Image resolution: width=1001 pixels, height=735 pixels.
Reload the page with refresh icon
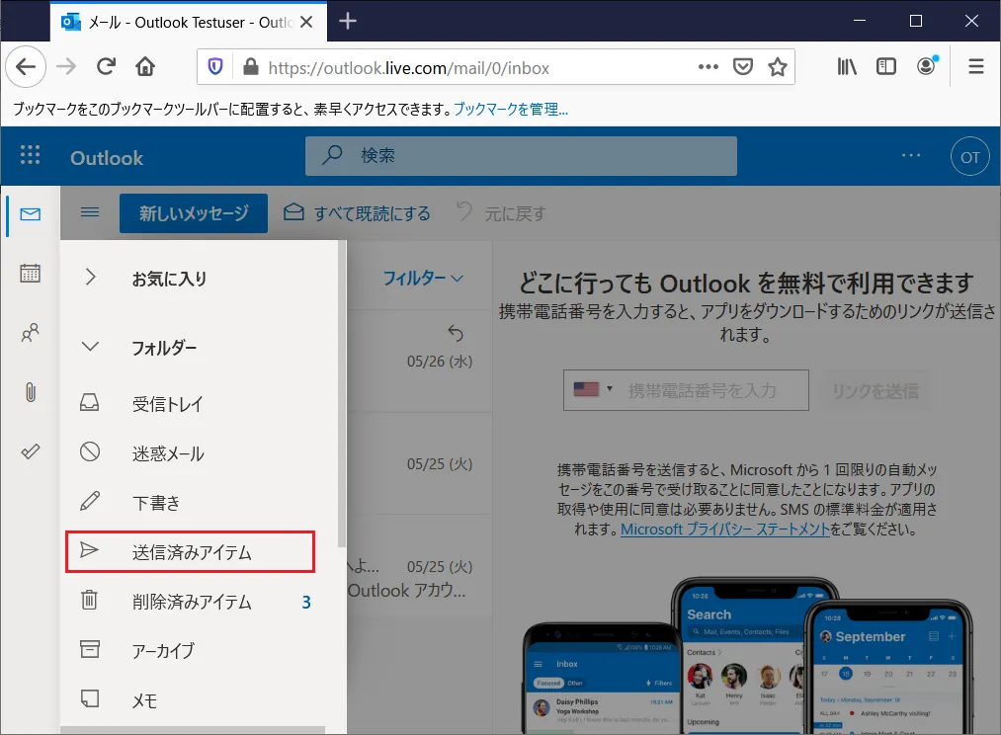point(106,66)
